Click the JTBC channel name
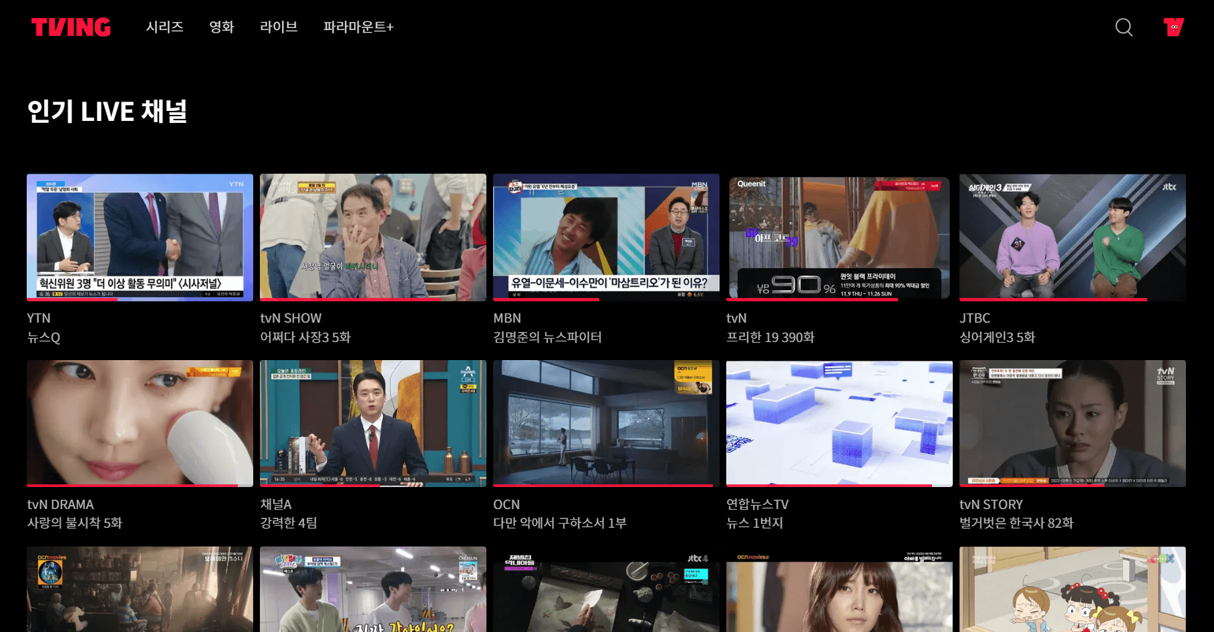The image size is (1214, 632). tap(975, 318)
